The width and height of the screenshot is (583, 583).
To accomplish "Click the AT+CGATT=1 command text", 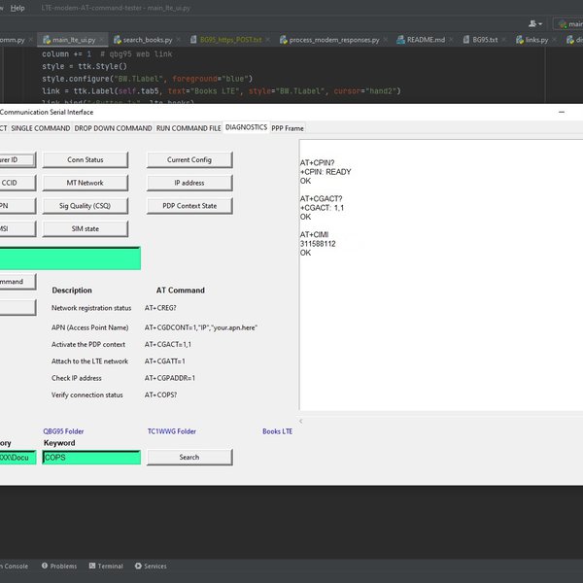I will (x=165, y=361).
